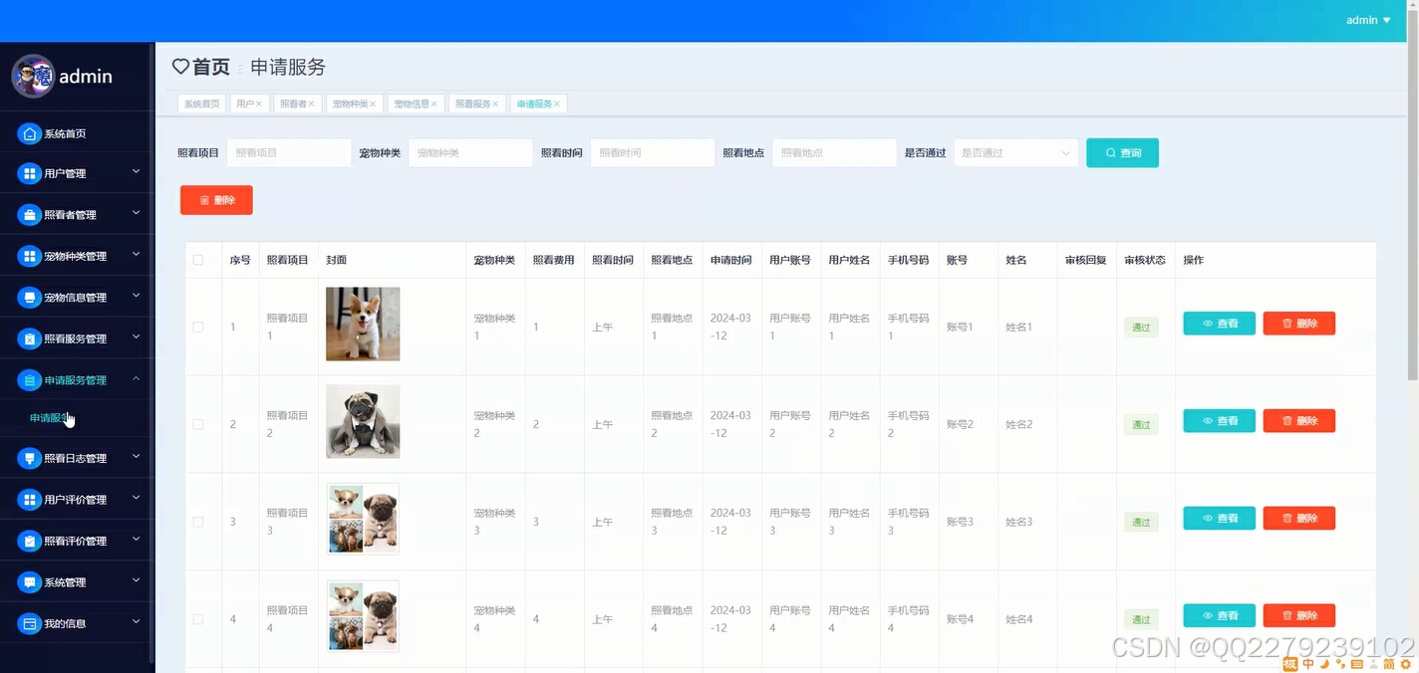Click the 宠物信息管理 chat icon
Screen dimensions: 1419x673
point(29,296)
